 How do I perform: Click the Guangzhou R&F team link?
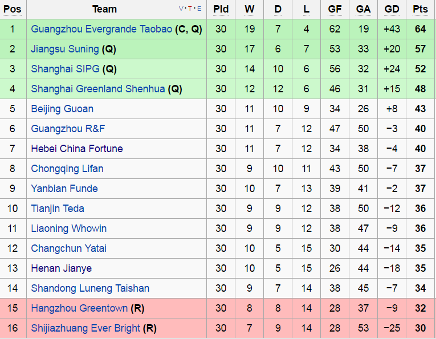pos(64,129)
